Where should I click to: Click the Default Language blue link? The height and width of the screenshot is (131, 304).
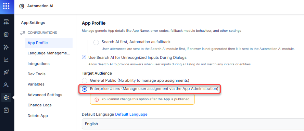(131, 114)
